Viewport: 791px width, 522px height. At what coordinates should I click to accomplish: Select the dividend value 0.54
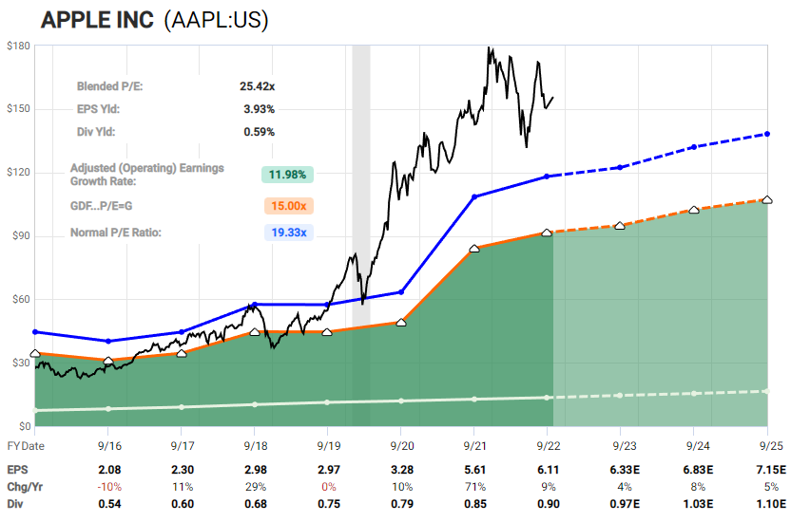pyautogui.click(x=109, y=504)
